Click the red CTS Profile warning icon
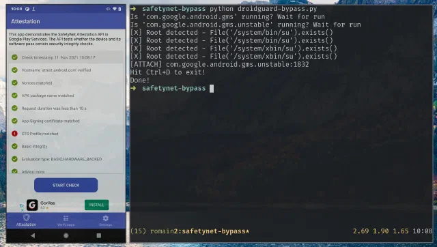437x247 pixels. tap(14, 134)
